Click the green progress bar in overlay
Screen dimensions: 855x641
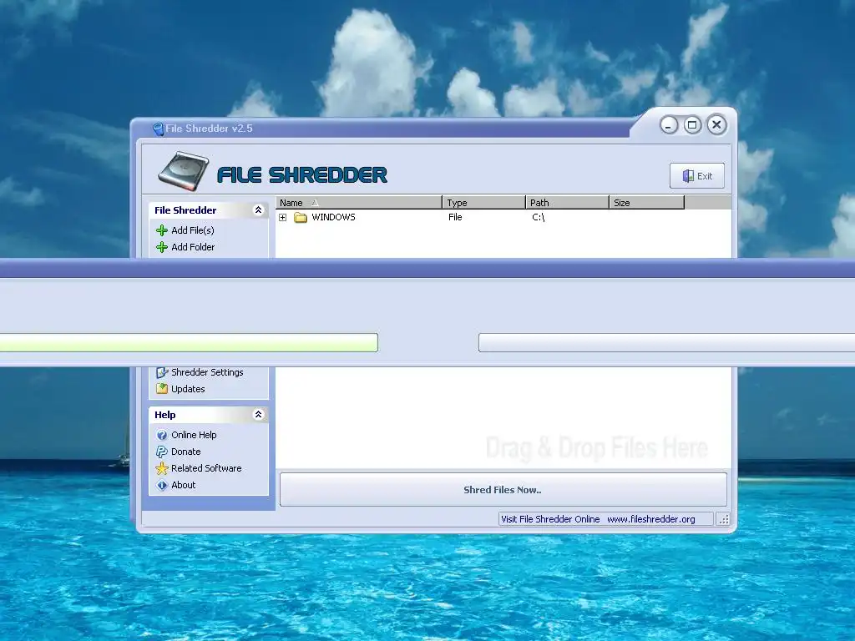tap(189, 343)
